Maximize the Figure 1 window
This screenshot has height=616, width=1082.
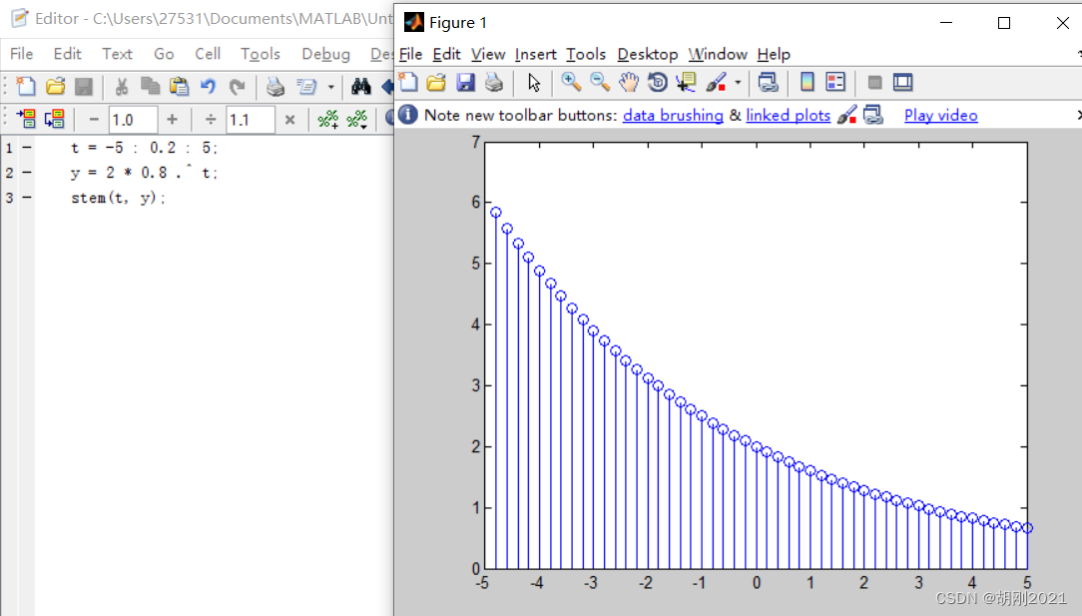tap(1004, 23)
